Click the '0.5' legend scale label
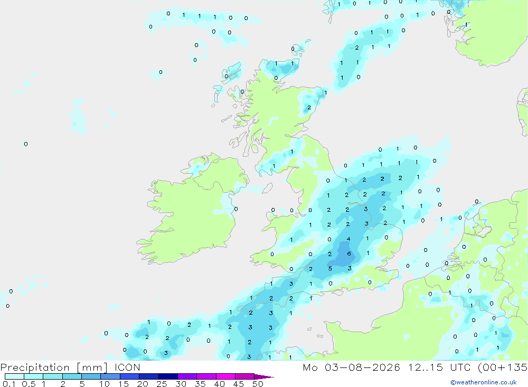528x387 pixels. click(29, 384)
